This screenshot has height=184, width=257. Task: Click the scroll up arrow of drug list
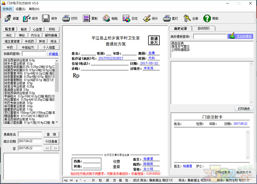(x=57, y=61)
